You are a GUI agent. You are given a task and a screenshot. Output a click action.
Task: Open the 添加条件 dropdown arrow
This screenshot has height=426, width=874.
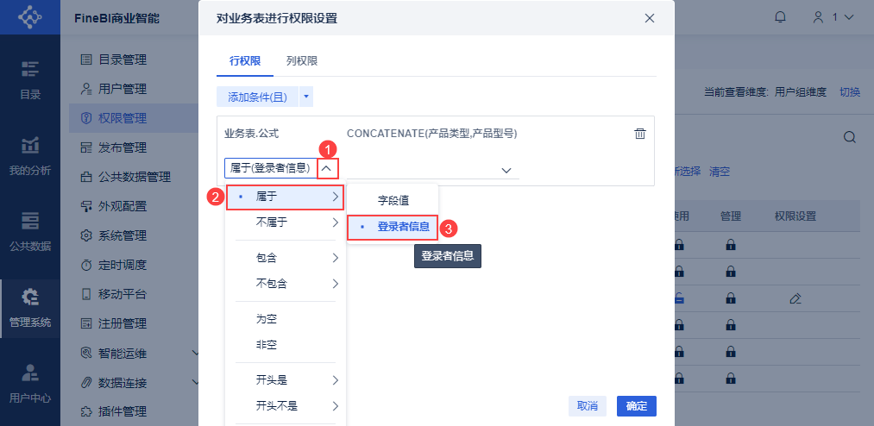pyautogui.click(x=306, y=97)
